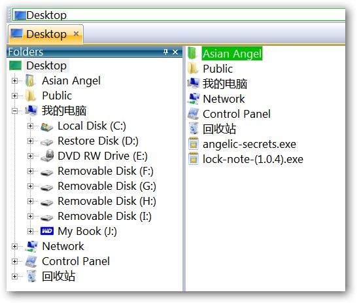This screenshot has width=357, height=303.
Task: Click the DVD RW Drive (E:) icon
Action: [x=47, y=156]
